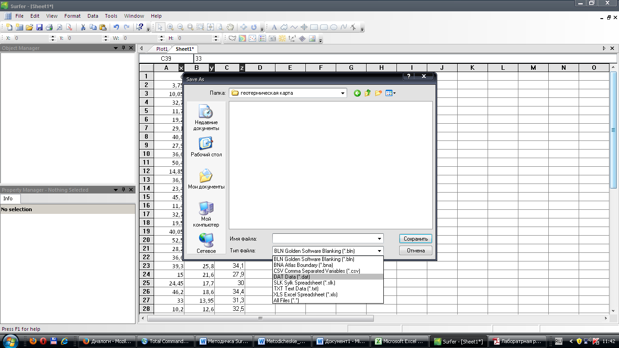Collapse the Тип файла dropdown arrow
This screenshot has height=348, width=619.
click(x=379, y=251)
